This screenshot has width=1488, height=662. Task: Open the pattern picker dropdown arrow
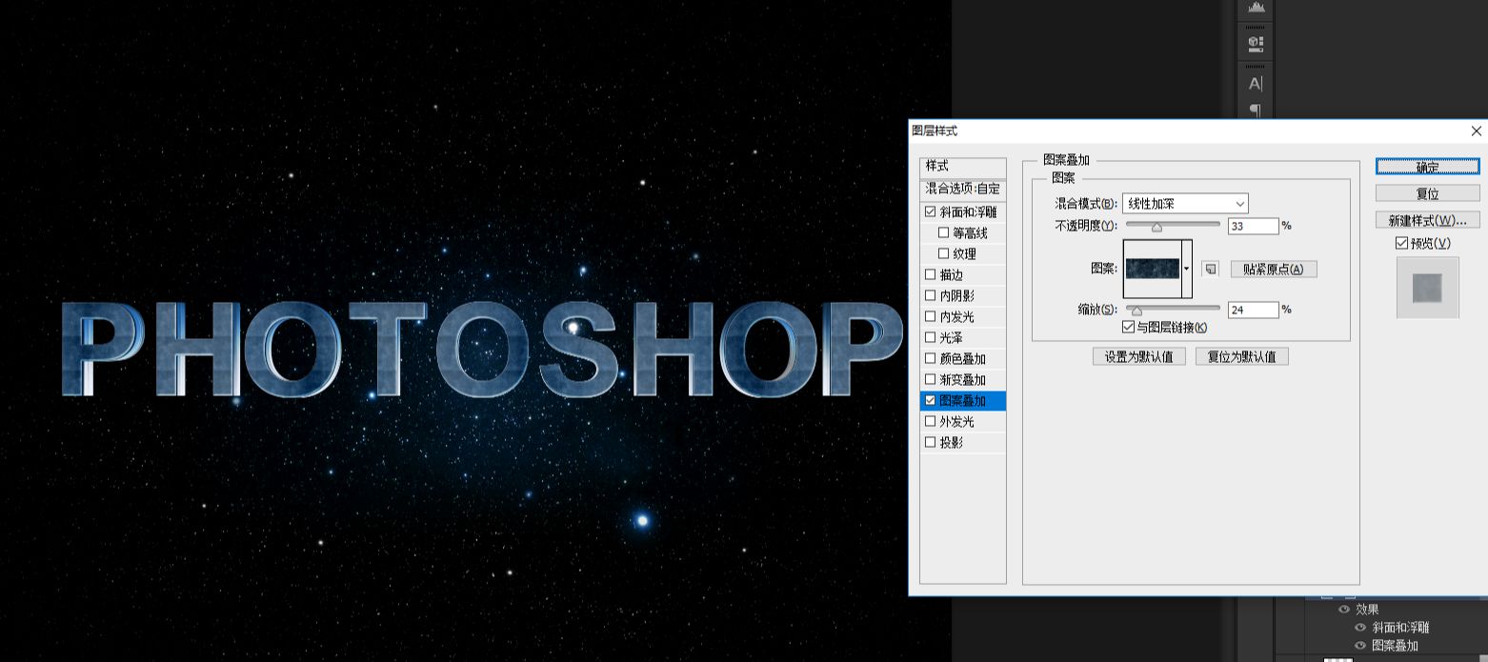coord(1187,270)
